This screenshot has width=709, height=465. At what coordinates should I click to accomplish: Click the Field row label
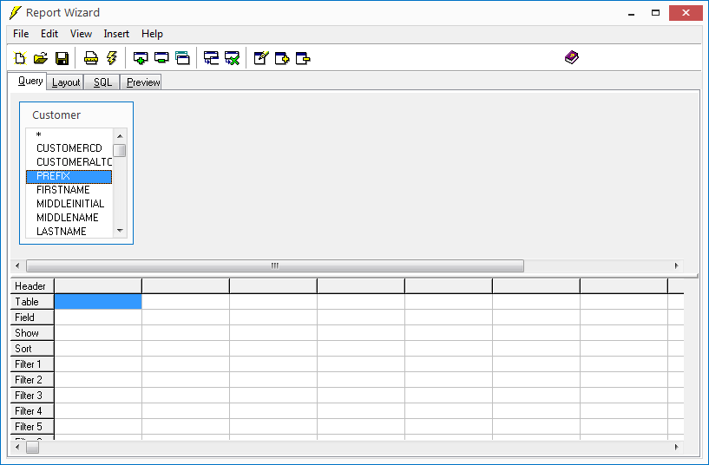[32, 318]
